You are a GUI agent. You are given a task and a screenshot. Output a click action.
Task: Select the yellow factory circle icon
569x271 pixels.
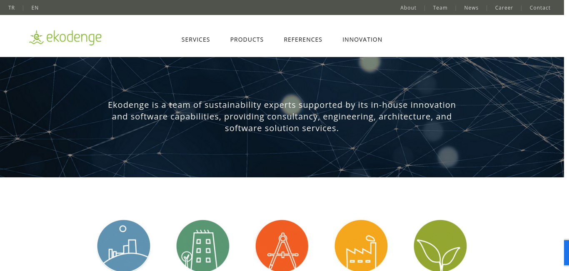click(361, 246)
